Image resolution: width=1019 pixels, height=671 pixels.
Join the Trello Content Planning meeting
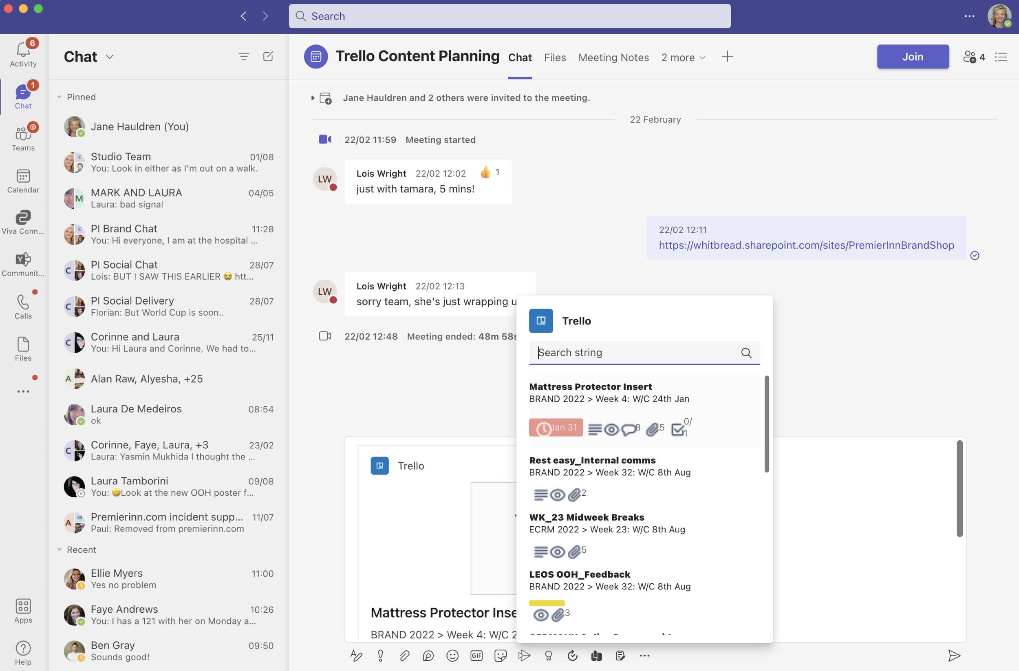913,56
